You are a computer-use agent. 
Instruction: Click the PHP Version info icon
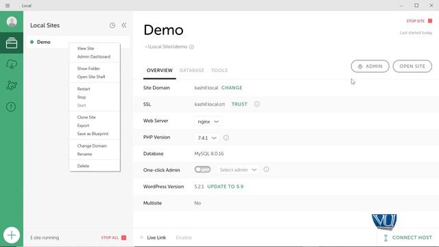226,138
